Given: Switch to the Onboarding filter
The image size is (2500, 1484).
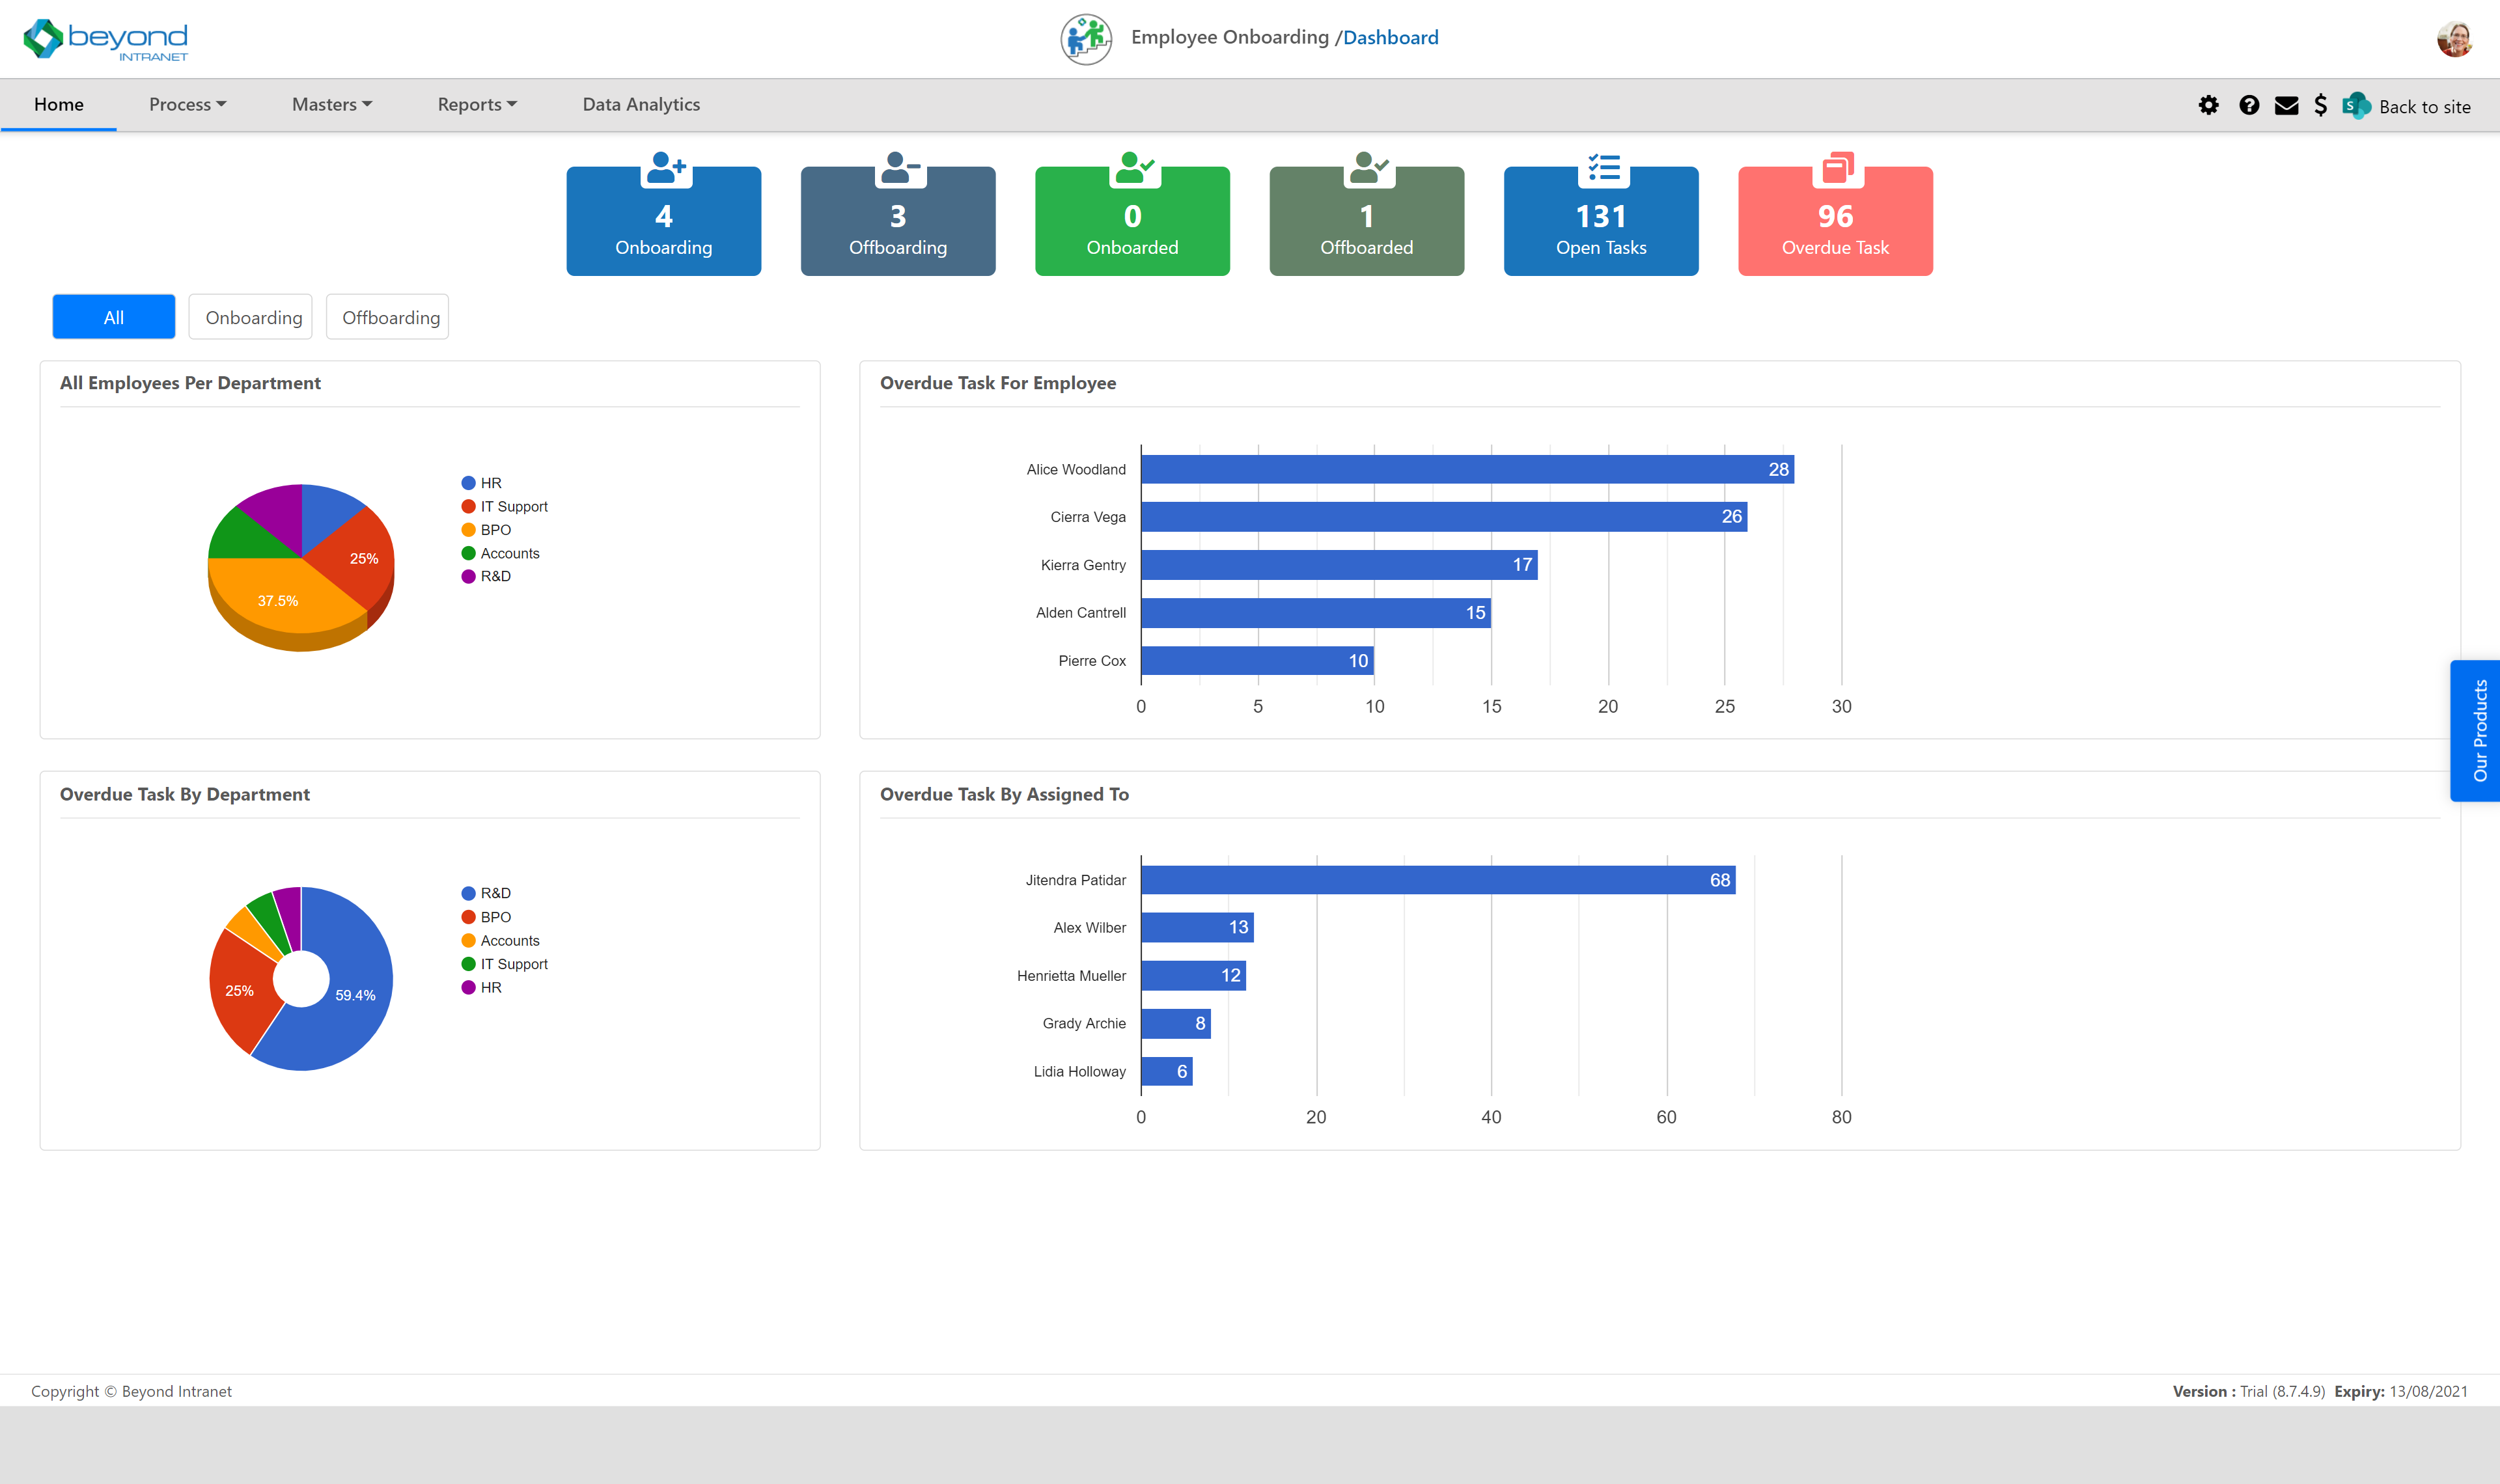Looking at the screenshot, I should (x=250, y=316).
